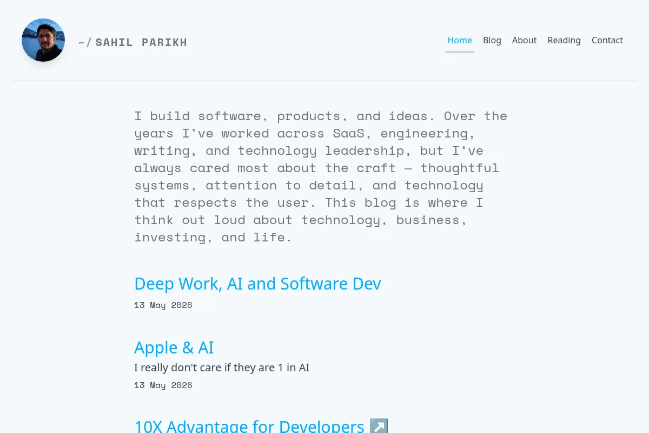Open the Apple & AI post

point(174,347)
